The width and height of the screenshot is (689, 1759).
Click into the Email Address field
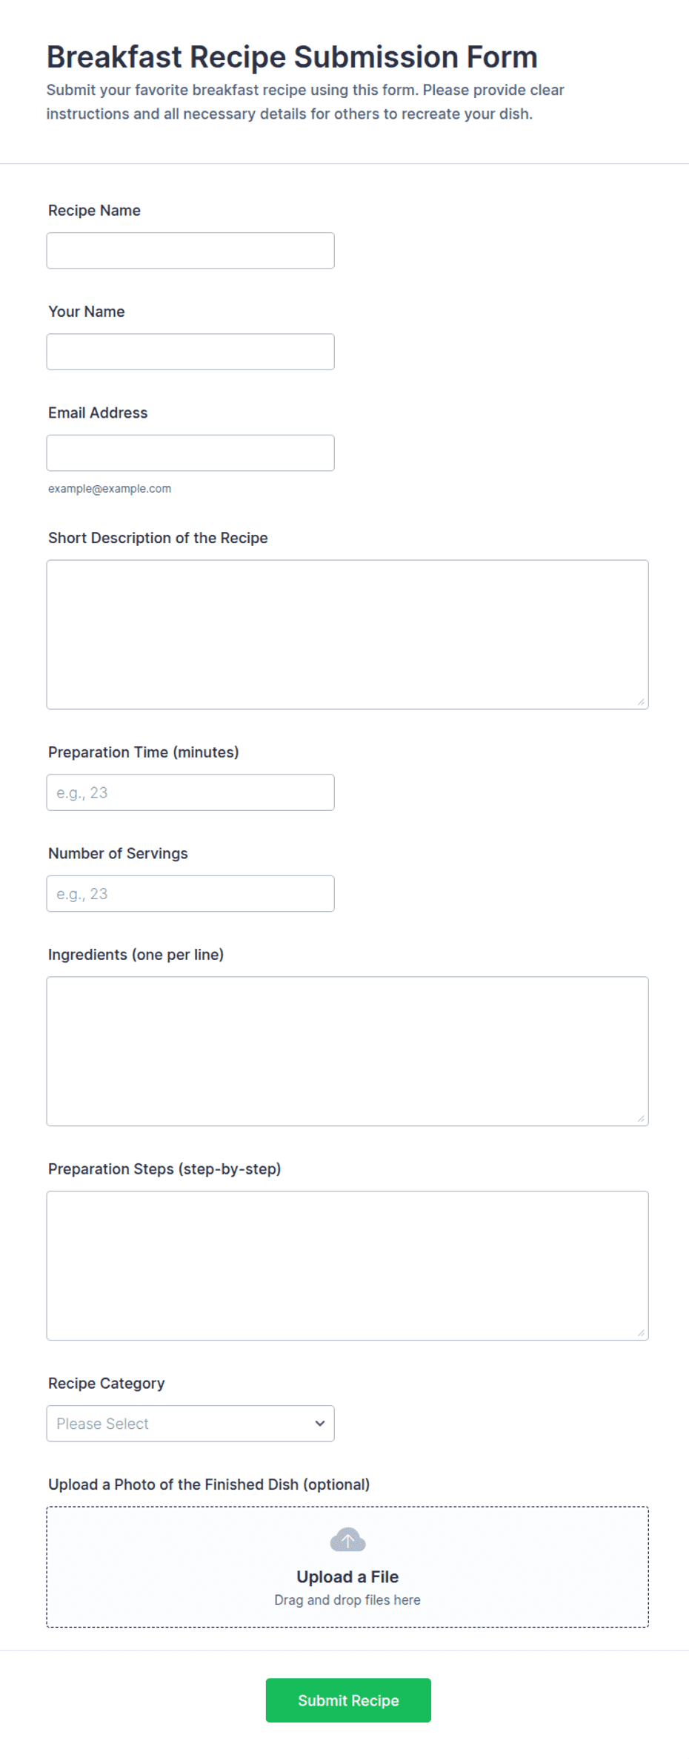click(190, 453)
